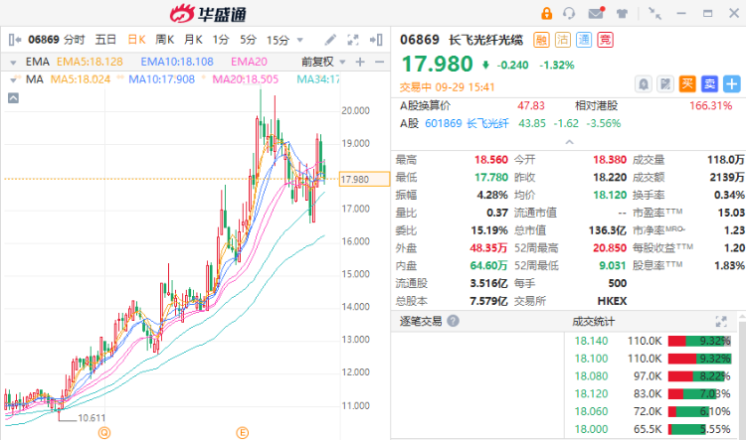Switch to 成交统计 tab

(x=593, y=322)
